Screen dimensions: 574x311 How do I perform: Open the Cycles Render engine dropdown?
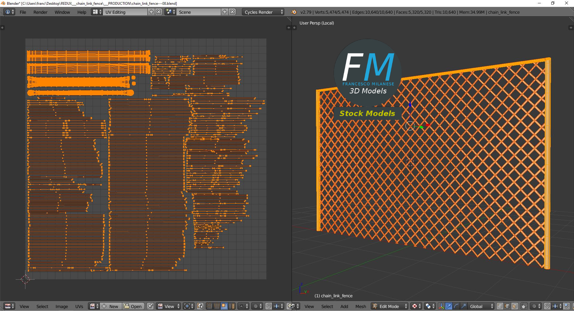(x=263, y=12)
